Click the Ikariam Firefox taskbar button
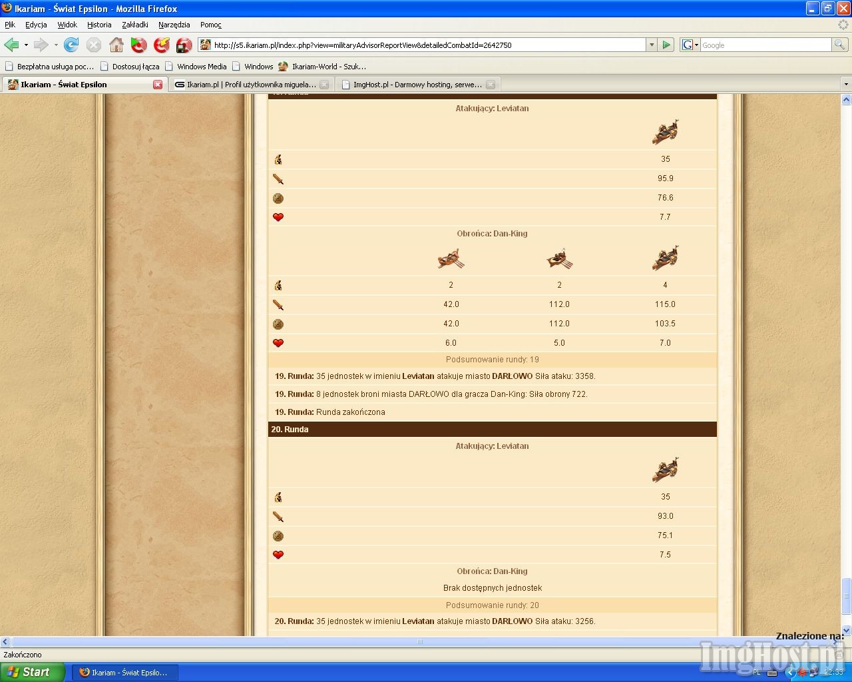The width and height of the screenshot is (852, 682). pyautogui.click(x=124, y=672)
